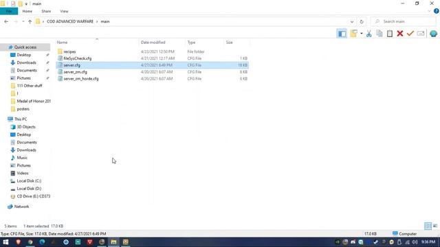Open the Help question mark icon
Screen dimensions: 440x247
pos(436,11)
